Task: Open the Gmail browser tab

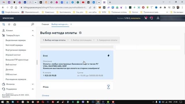Action: click(x=4, y=2)
